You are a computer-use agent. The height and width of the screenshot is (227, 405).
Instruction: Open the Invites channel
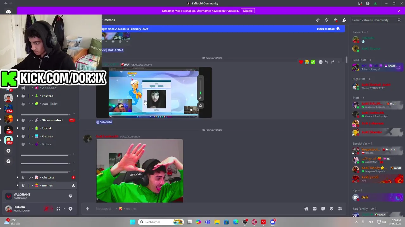47,96
